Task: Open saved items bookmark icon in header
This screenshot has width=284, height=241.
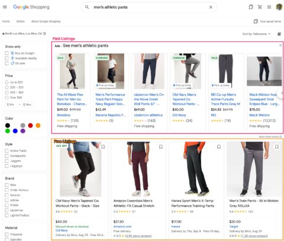Action: 251,7
